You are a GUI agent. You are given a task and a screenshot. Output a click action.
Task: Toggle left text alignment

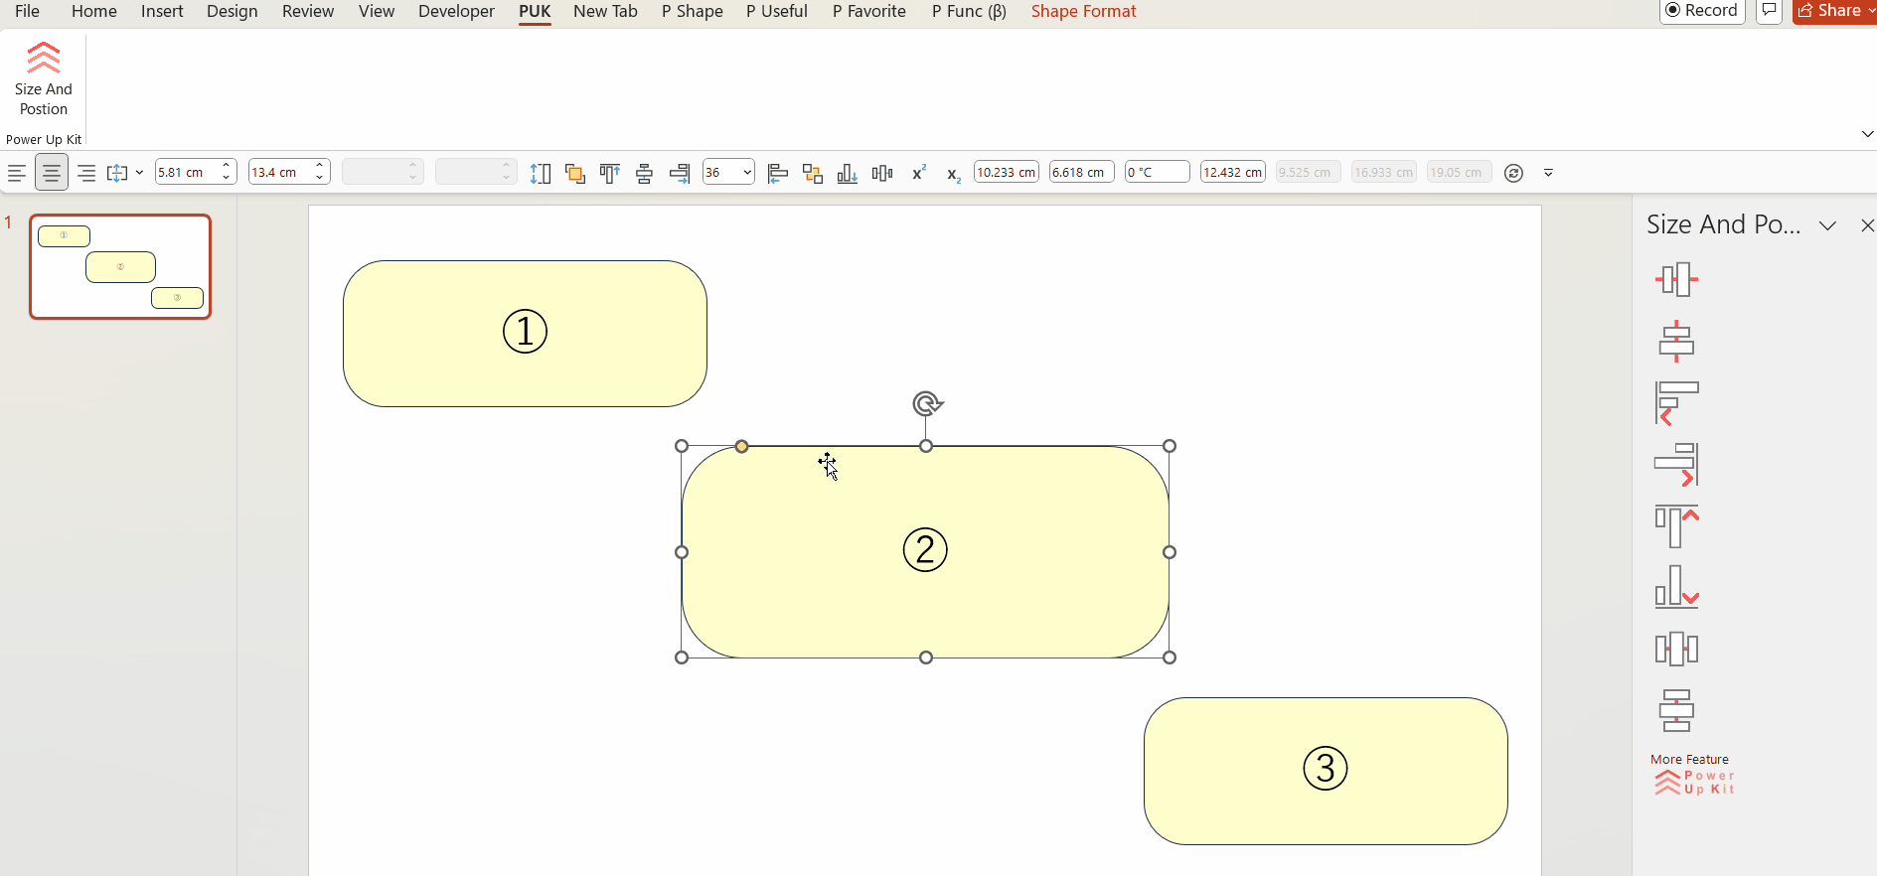17,173
